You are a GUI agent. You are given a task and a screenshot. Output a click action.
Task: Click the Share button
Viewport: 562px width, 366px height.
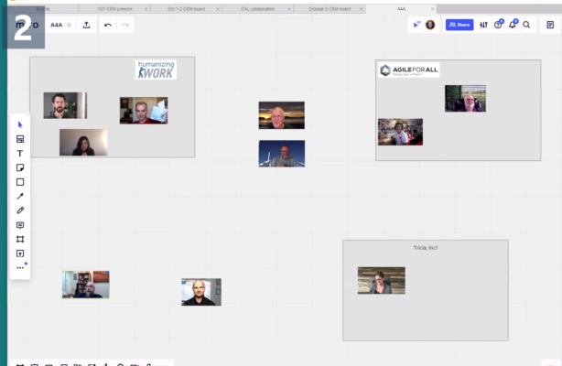click(x=459, y=25)
